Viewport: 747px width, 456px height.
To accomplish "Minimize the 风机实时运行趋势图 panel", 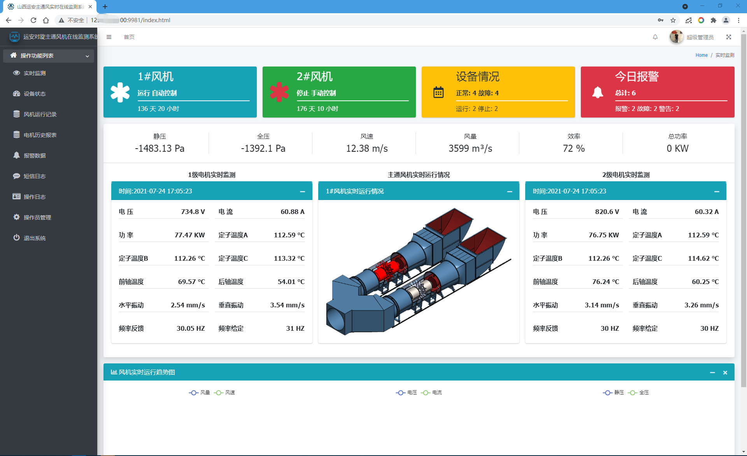I will (712, 372).
